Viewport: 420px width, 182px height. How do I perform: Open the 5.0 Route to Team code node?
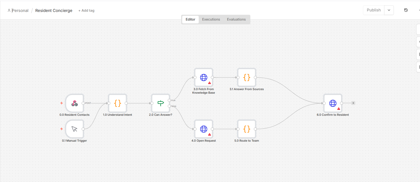247,129
